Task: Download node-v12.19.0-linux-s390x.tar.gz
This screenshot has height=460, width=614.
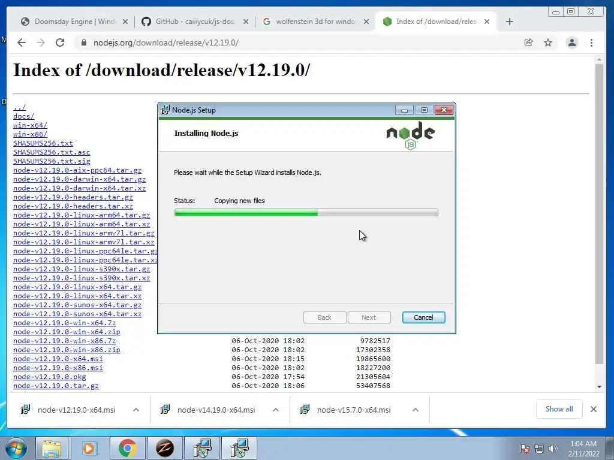Action: point(82,269)
